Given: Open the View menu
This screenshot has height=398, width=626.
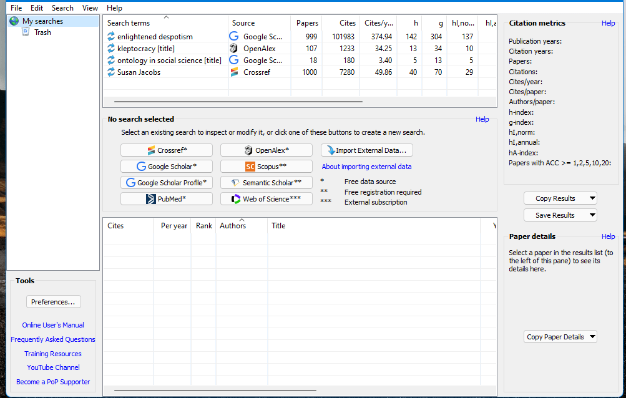Looking at the screenshot, I should pyautogui.click(x=90, y=7).
